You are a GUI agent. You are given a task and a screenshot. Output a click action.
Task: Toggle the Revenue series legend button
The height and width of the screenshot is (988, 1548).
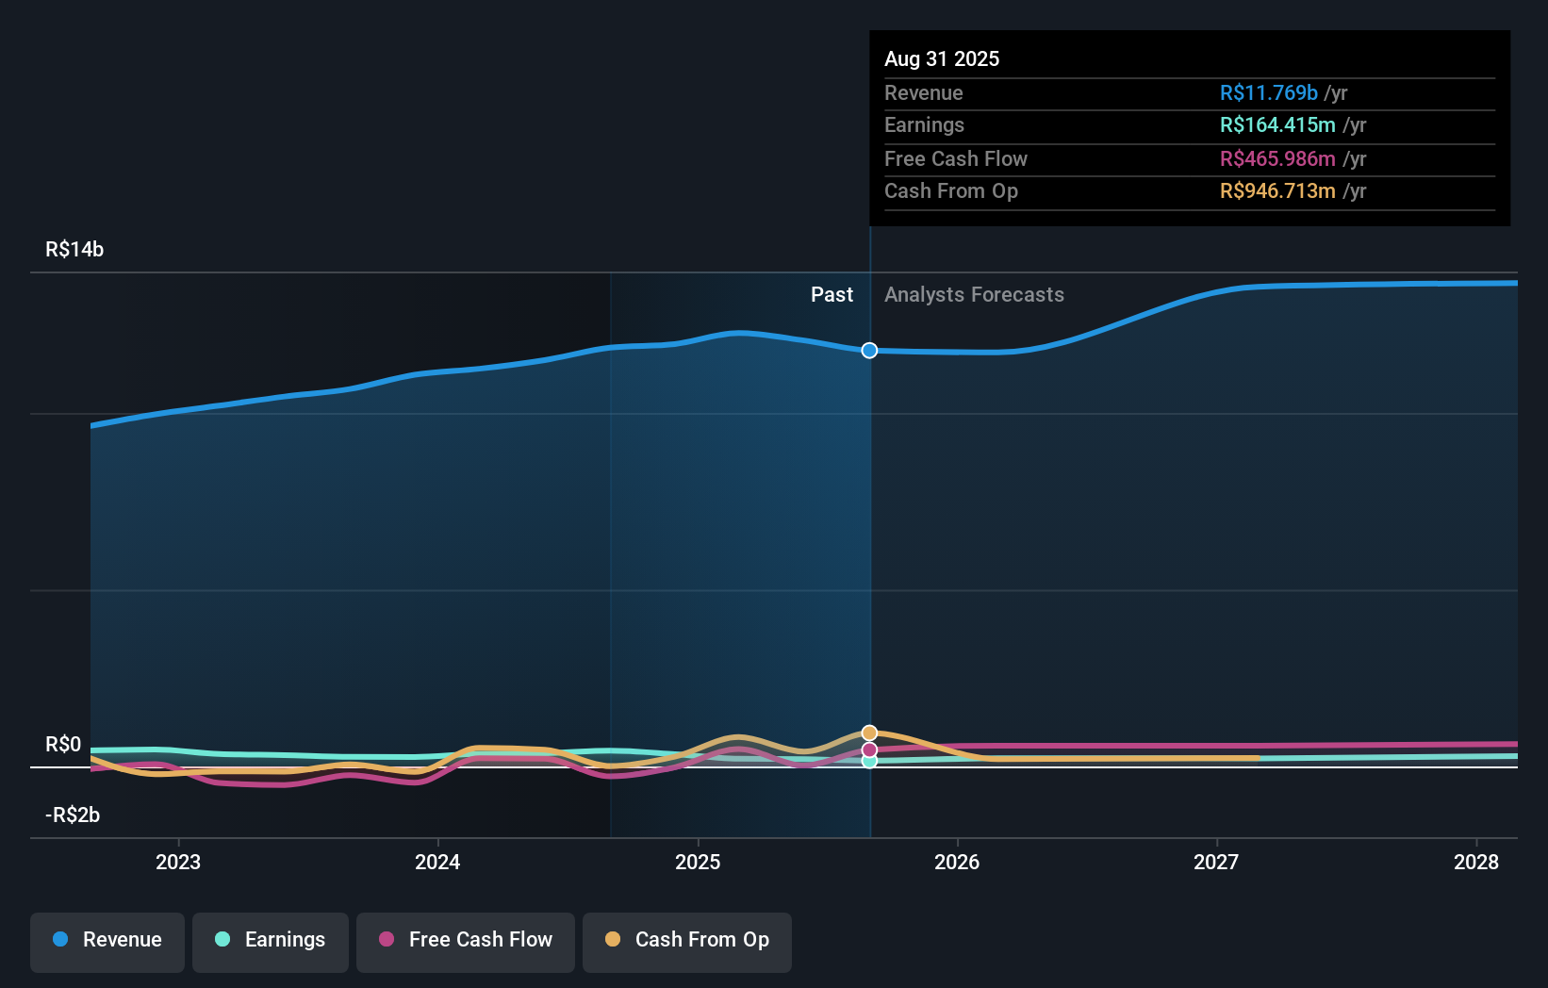coord(107,941)
